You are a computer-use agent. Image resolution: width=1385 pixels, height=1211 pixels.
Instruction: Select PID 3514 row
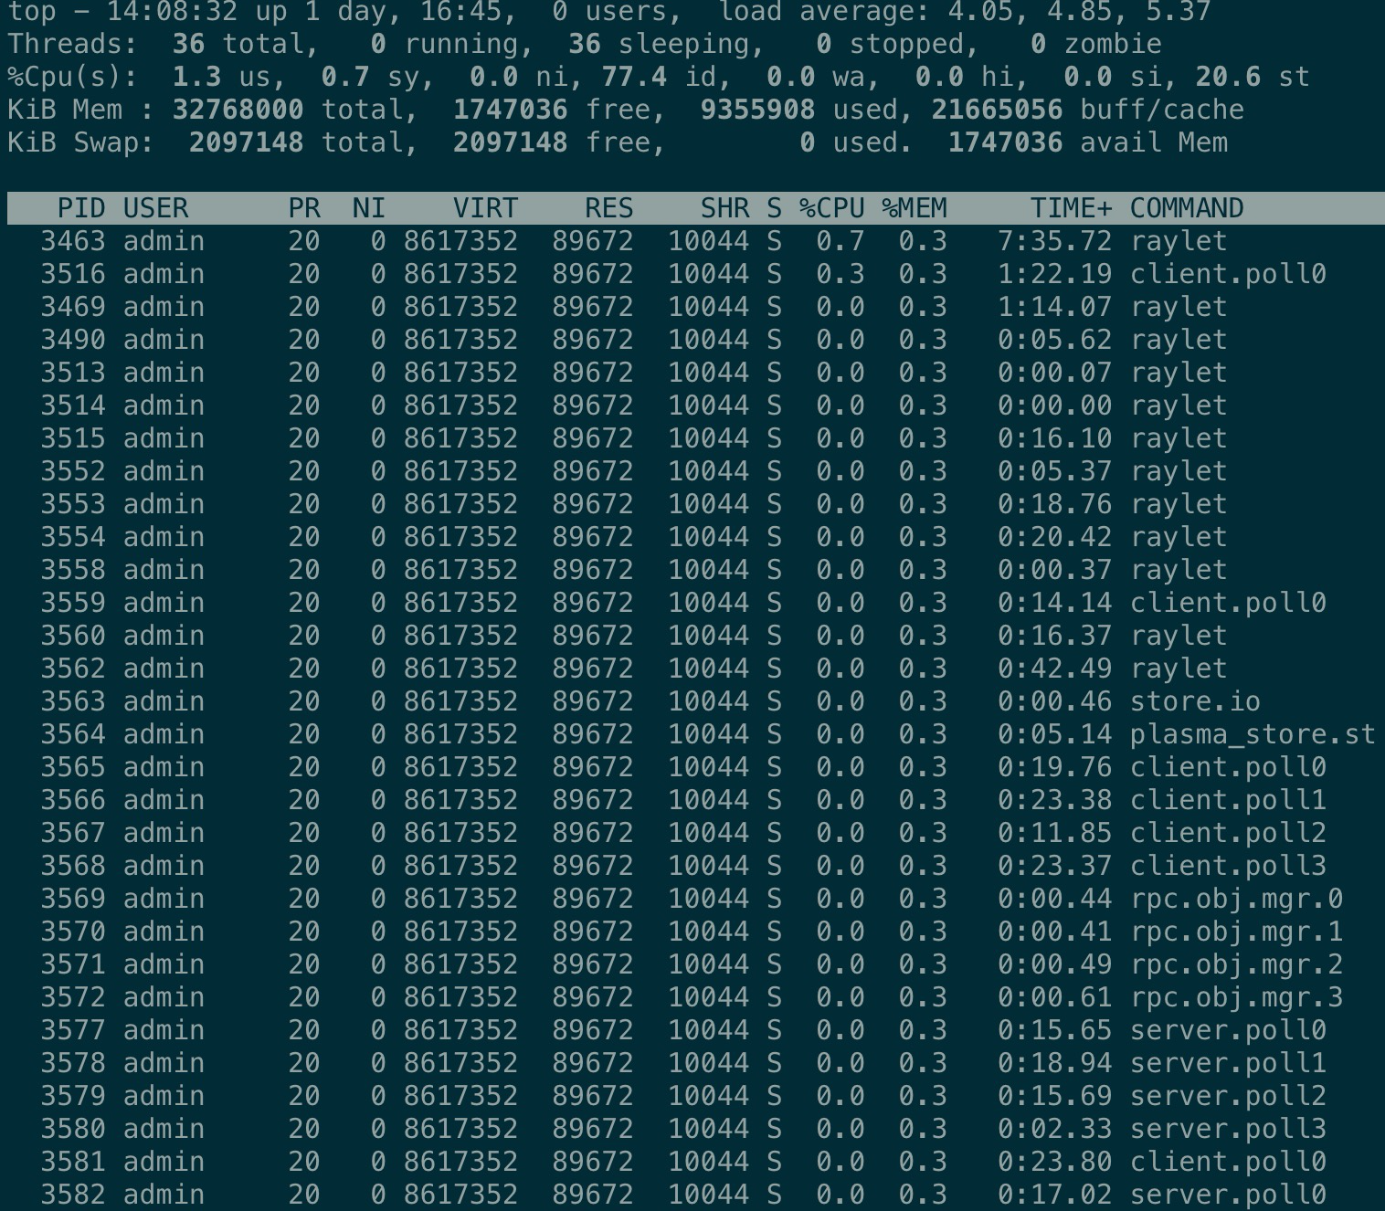[692, 405]
